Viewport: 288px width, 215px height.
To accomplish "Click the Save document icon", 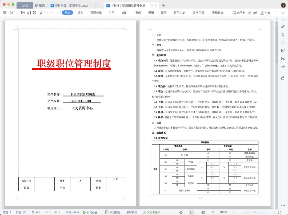I will point(23,13).
